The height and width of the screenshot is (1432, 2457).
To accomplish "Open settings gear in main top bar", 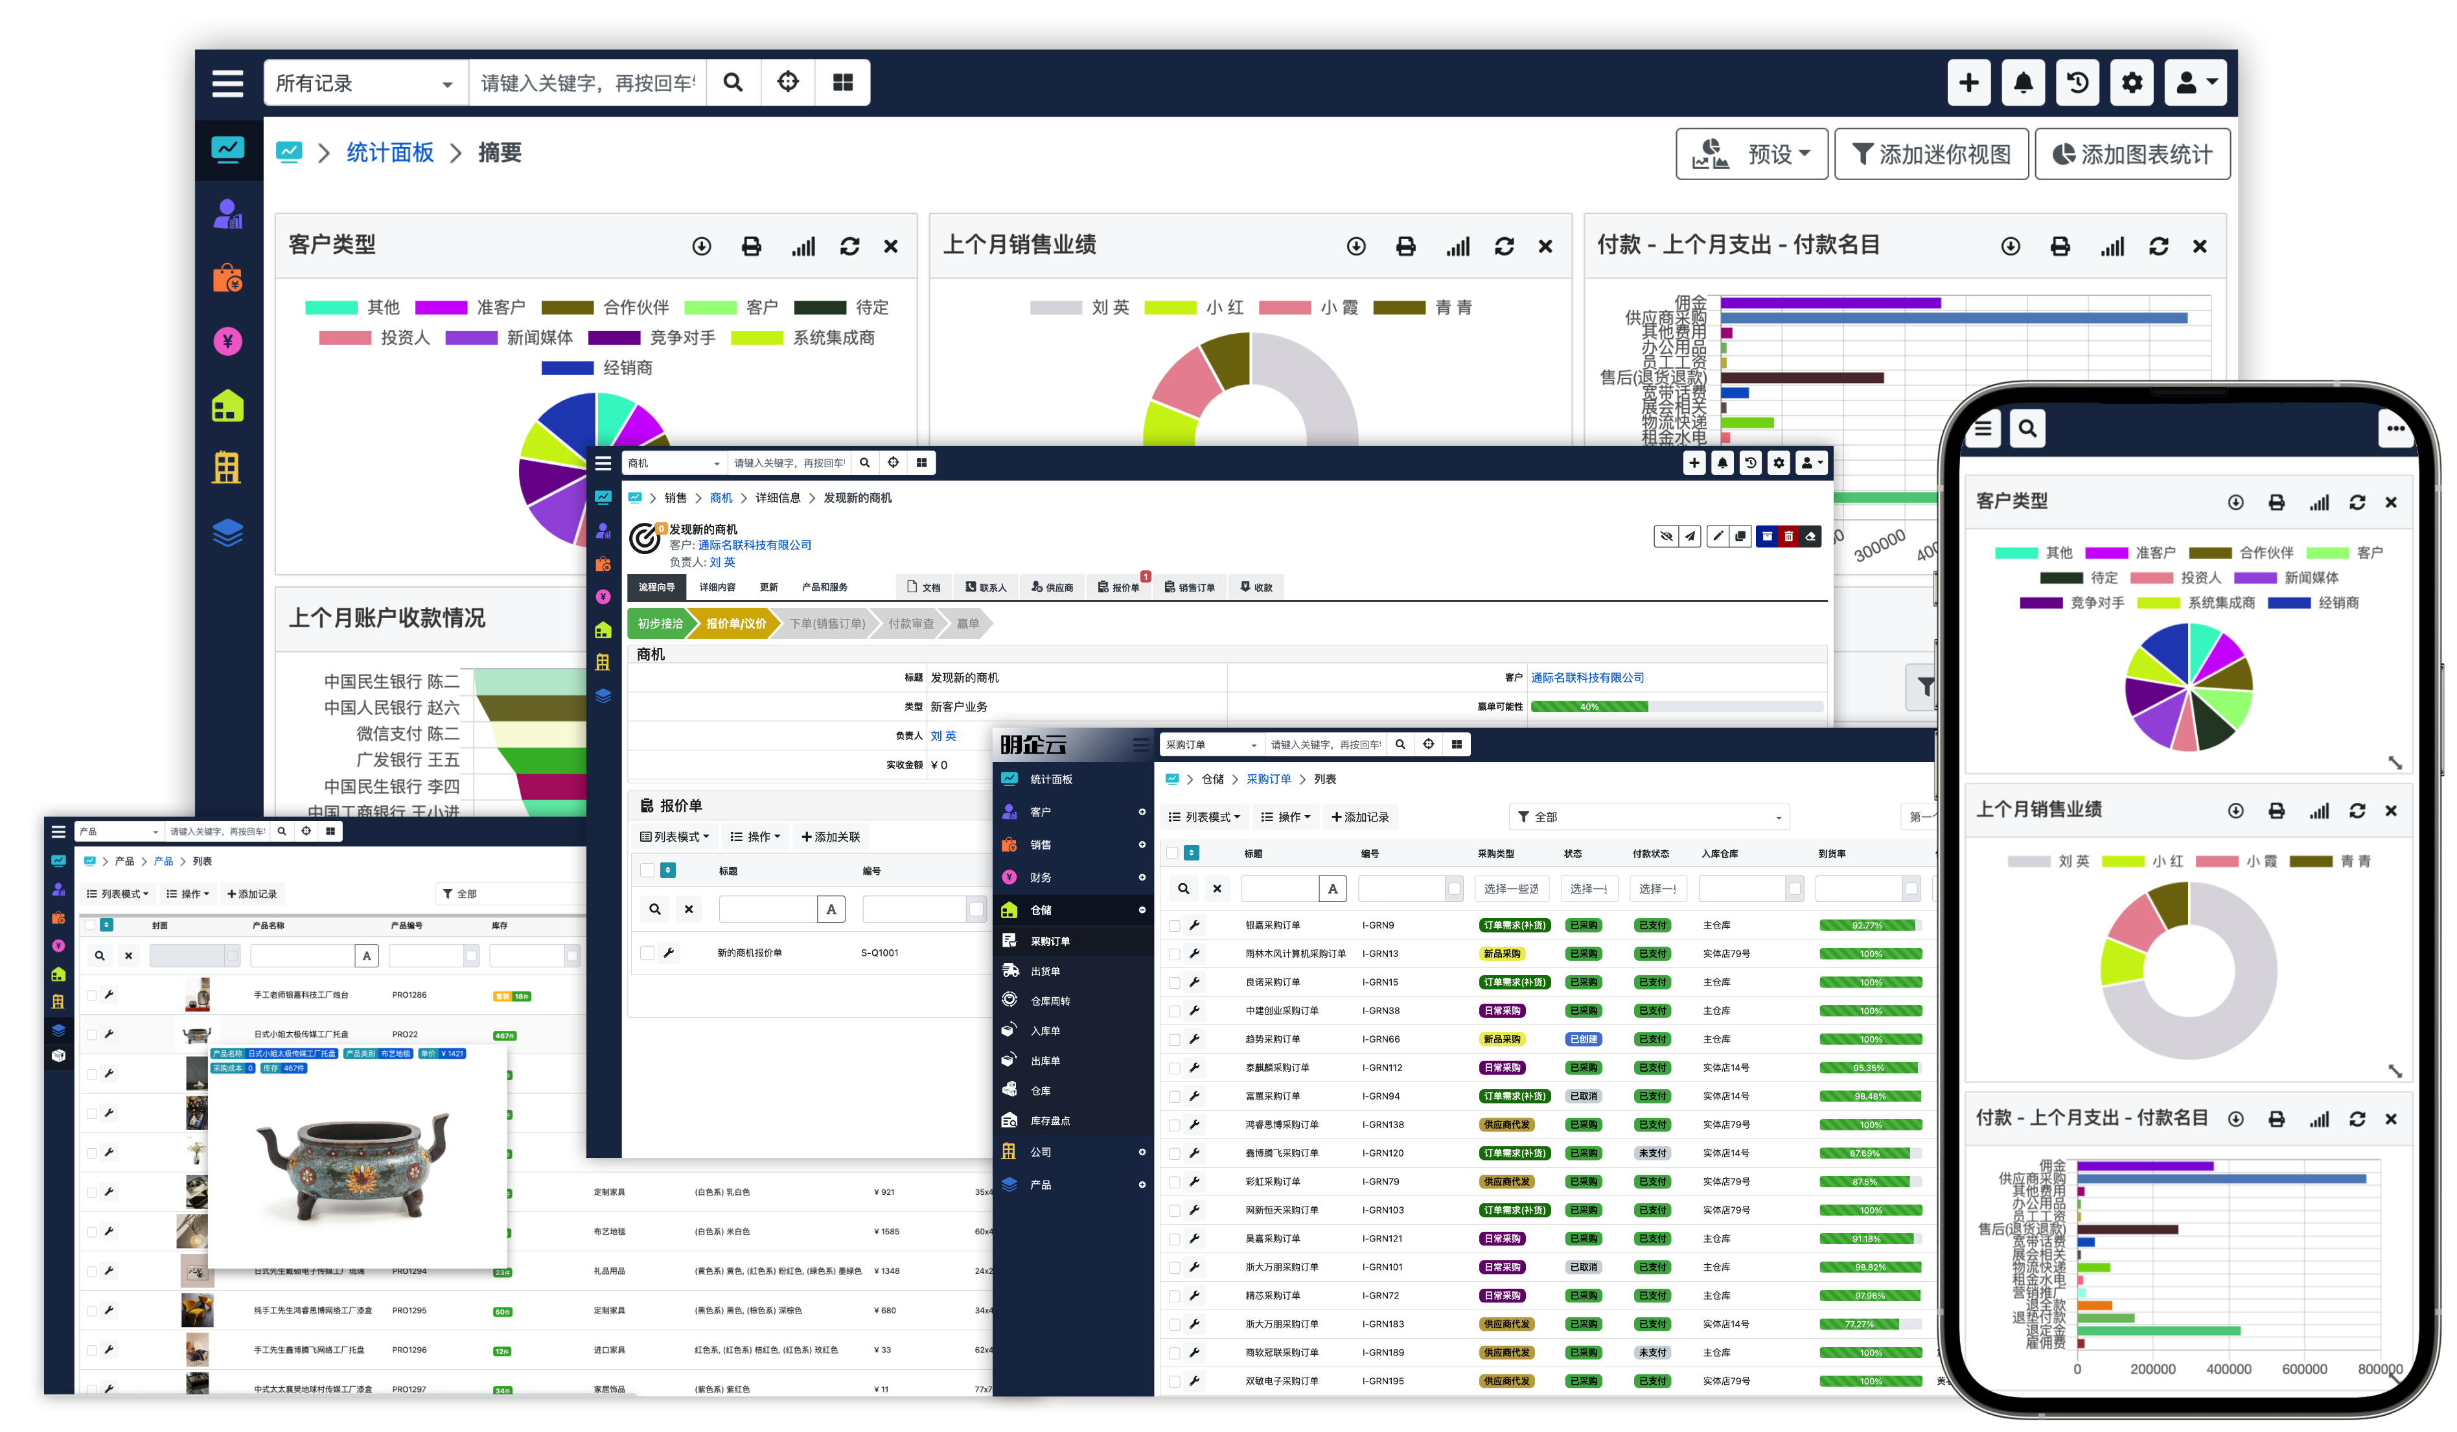I will [2132, 83].
